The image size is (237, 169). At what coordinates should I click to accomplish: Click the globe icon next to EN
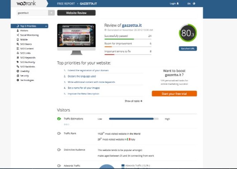(x=194, y=3)
